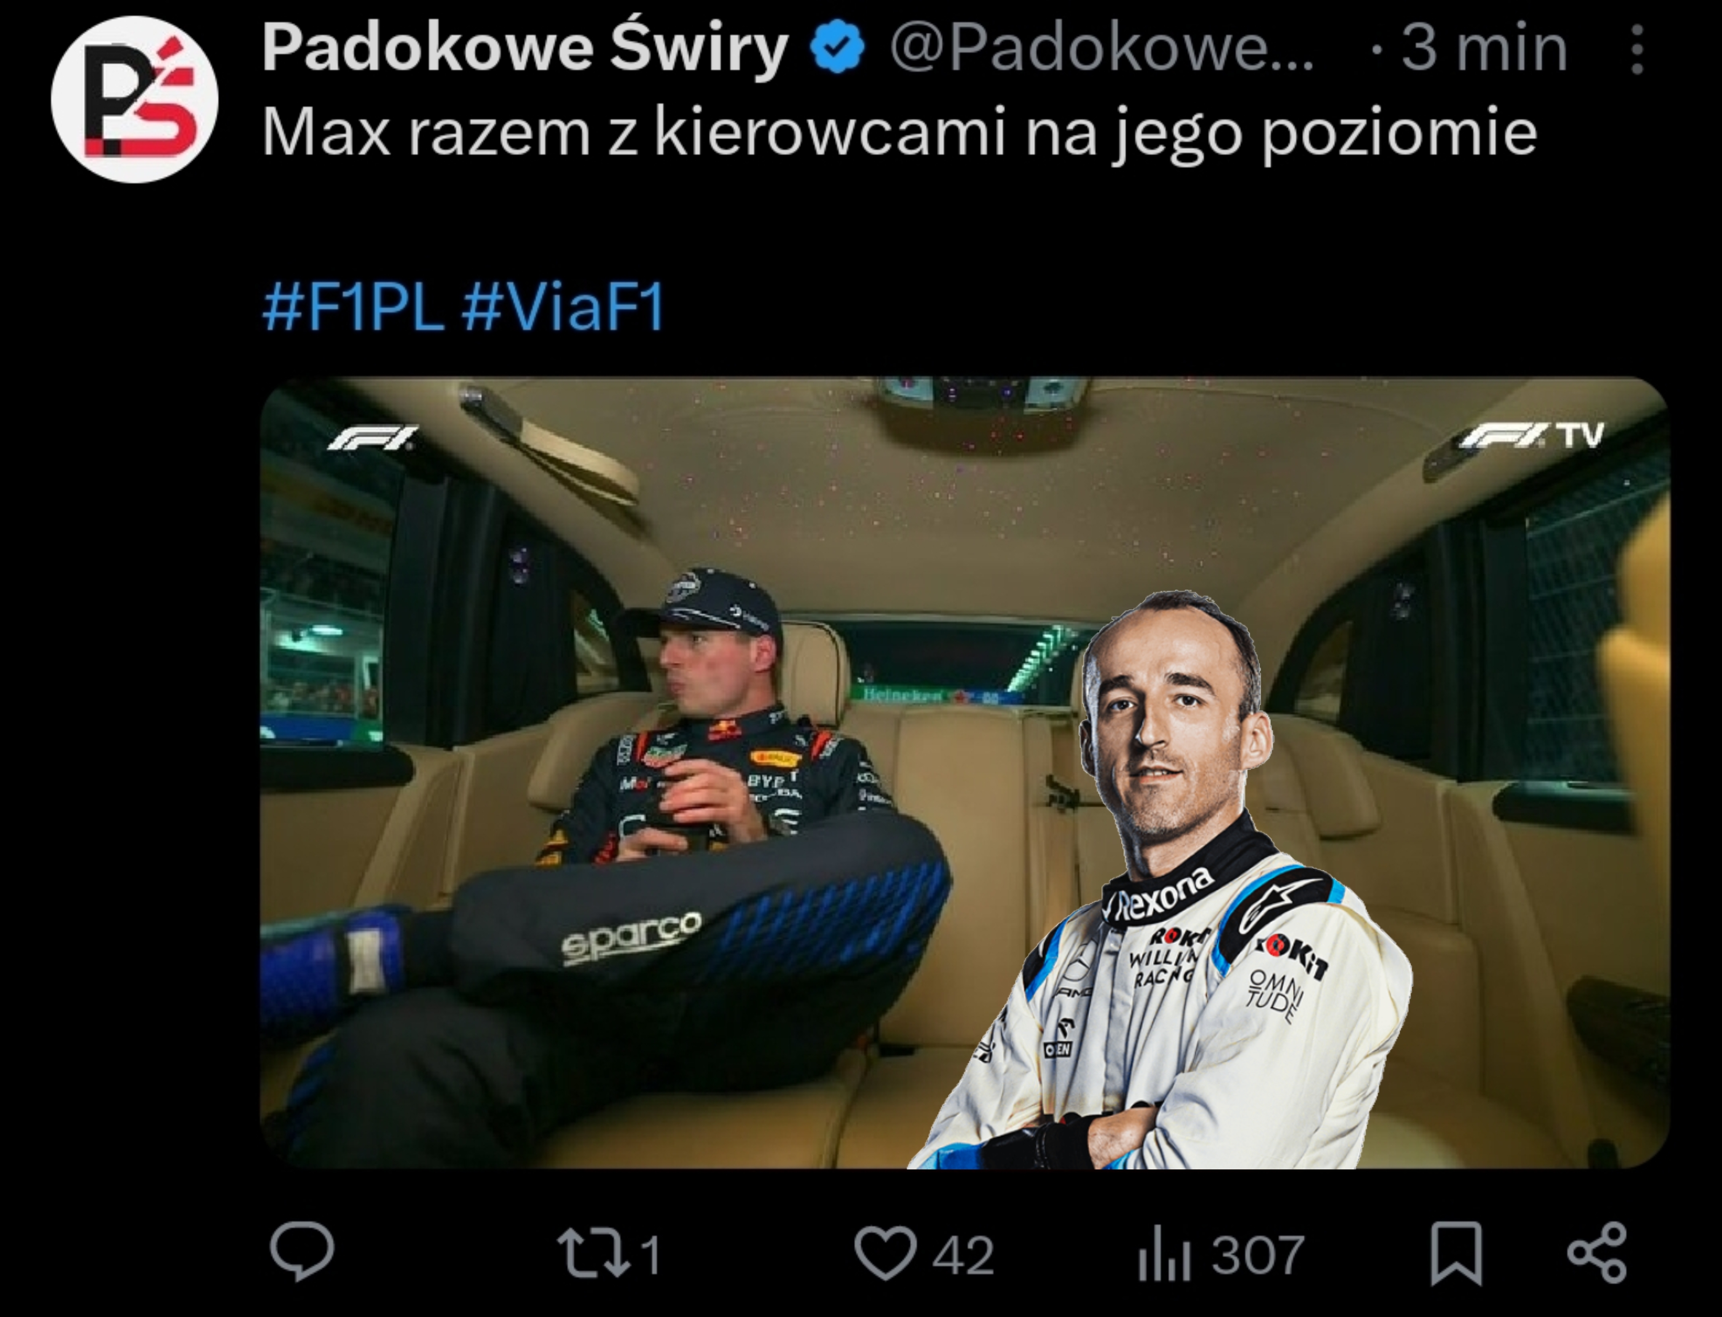Click the F1 TV logo in image
Viewport: 1722px width, 1317px height.
click(1531, 435)
